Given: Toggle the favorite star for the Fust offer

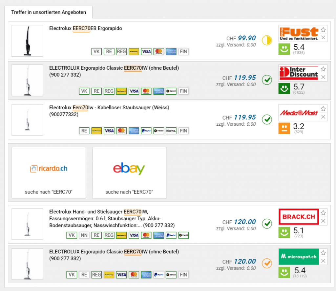Looking at the screenshot, I should [x=323, y=30].
